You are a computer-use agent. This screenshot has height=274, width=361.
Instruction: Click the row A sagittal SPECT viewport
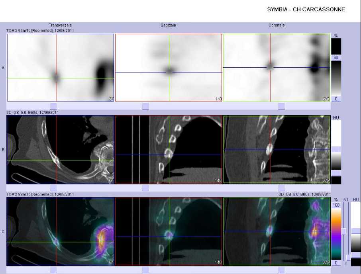click(x=169, y=68)
